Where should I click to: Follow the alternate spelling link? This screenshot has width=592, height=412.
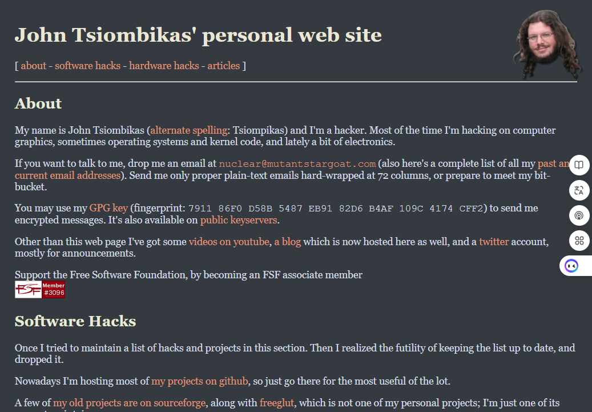click(x=189, y=130)
